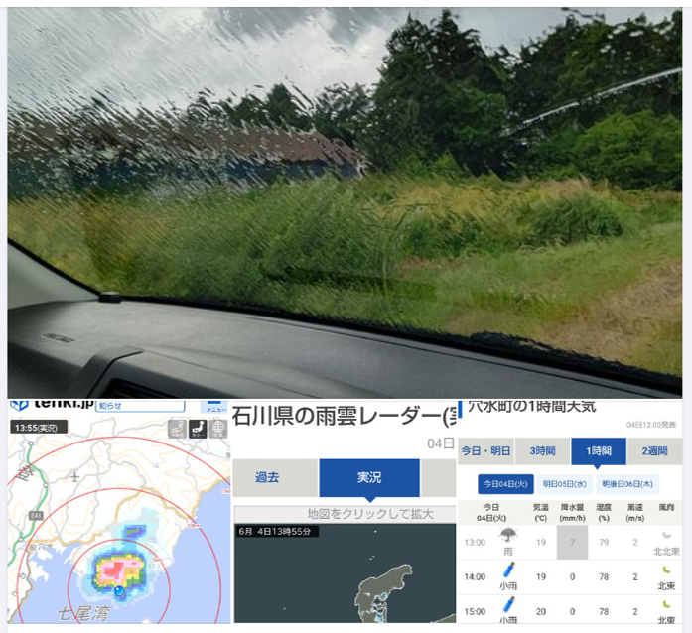Click the temperature value 20 at 15:00
692x633 pixels.
[541, 612]
